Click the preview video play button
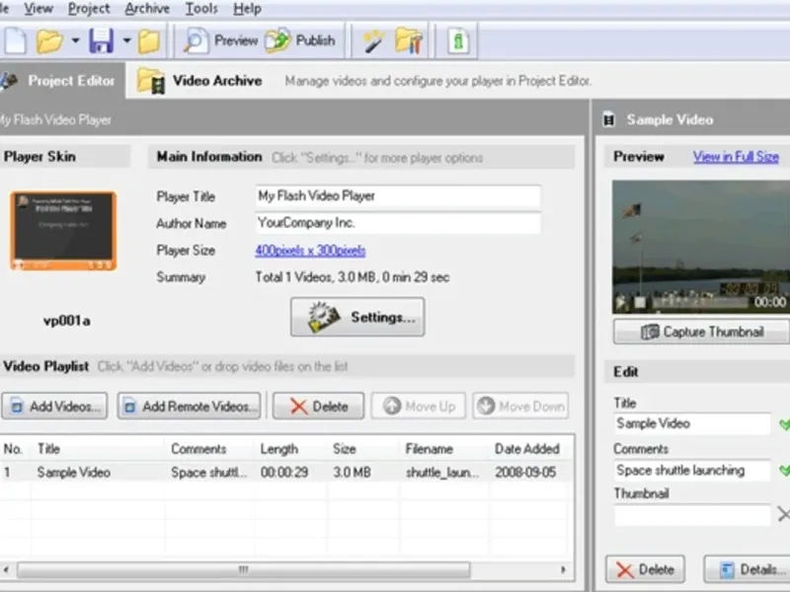The image size is (790, 592). 622,302
